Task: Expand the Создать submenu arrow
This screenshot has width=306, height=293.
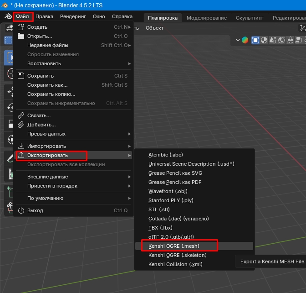Action: pyautogui.click(x=129, y=27)
